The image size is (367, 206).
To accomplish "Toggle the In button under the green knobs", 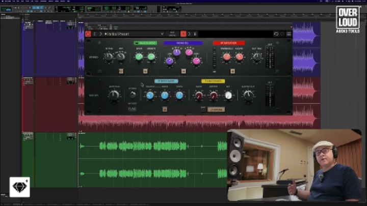I will 145,71.
